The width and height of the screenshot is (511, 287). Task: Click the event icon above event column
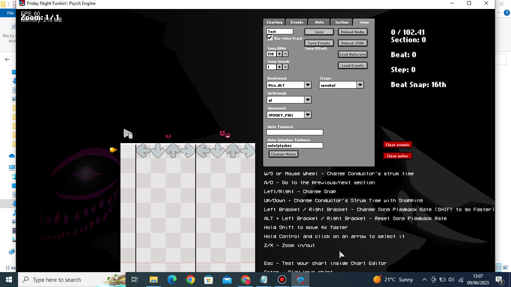pos(128,134)
